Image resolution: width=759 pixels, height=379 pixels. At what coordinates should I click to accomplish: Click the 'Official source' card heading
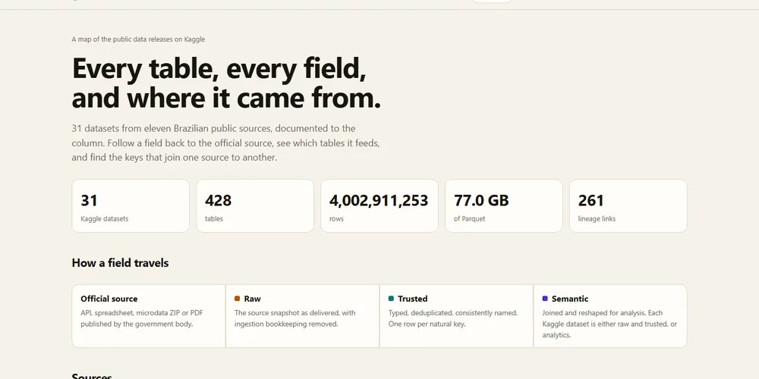click(109, 299)
